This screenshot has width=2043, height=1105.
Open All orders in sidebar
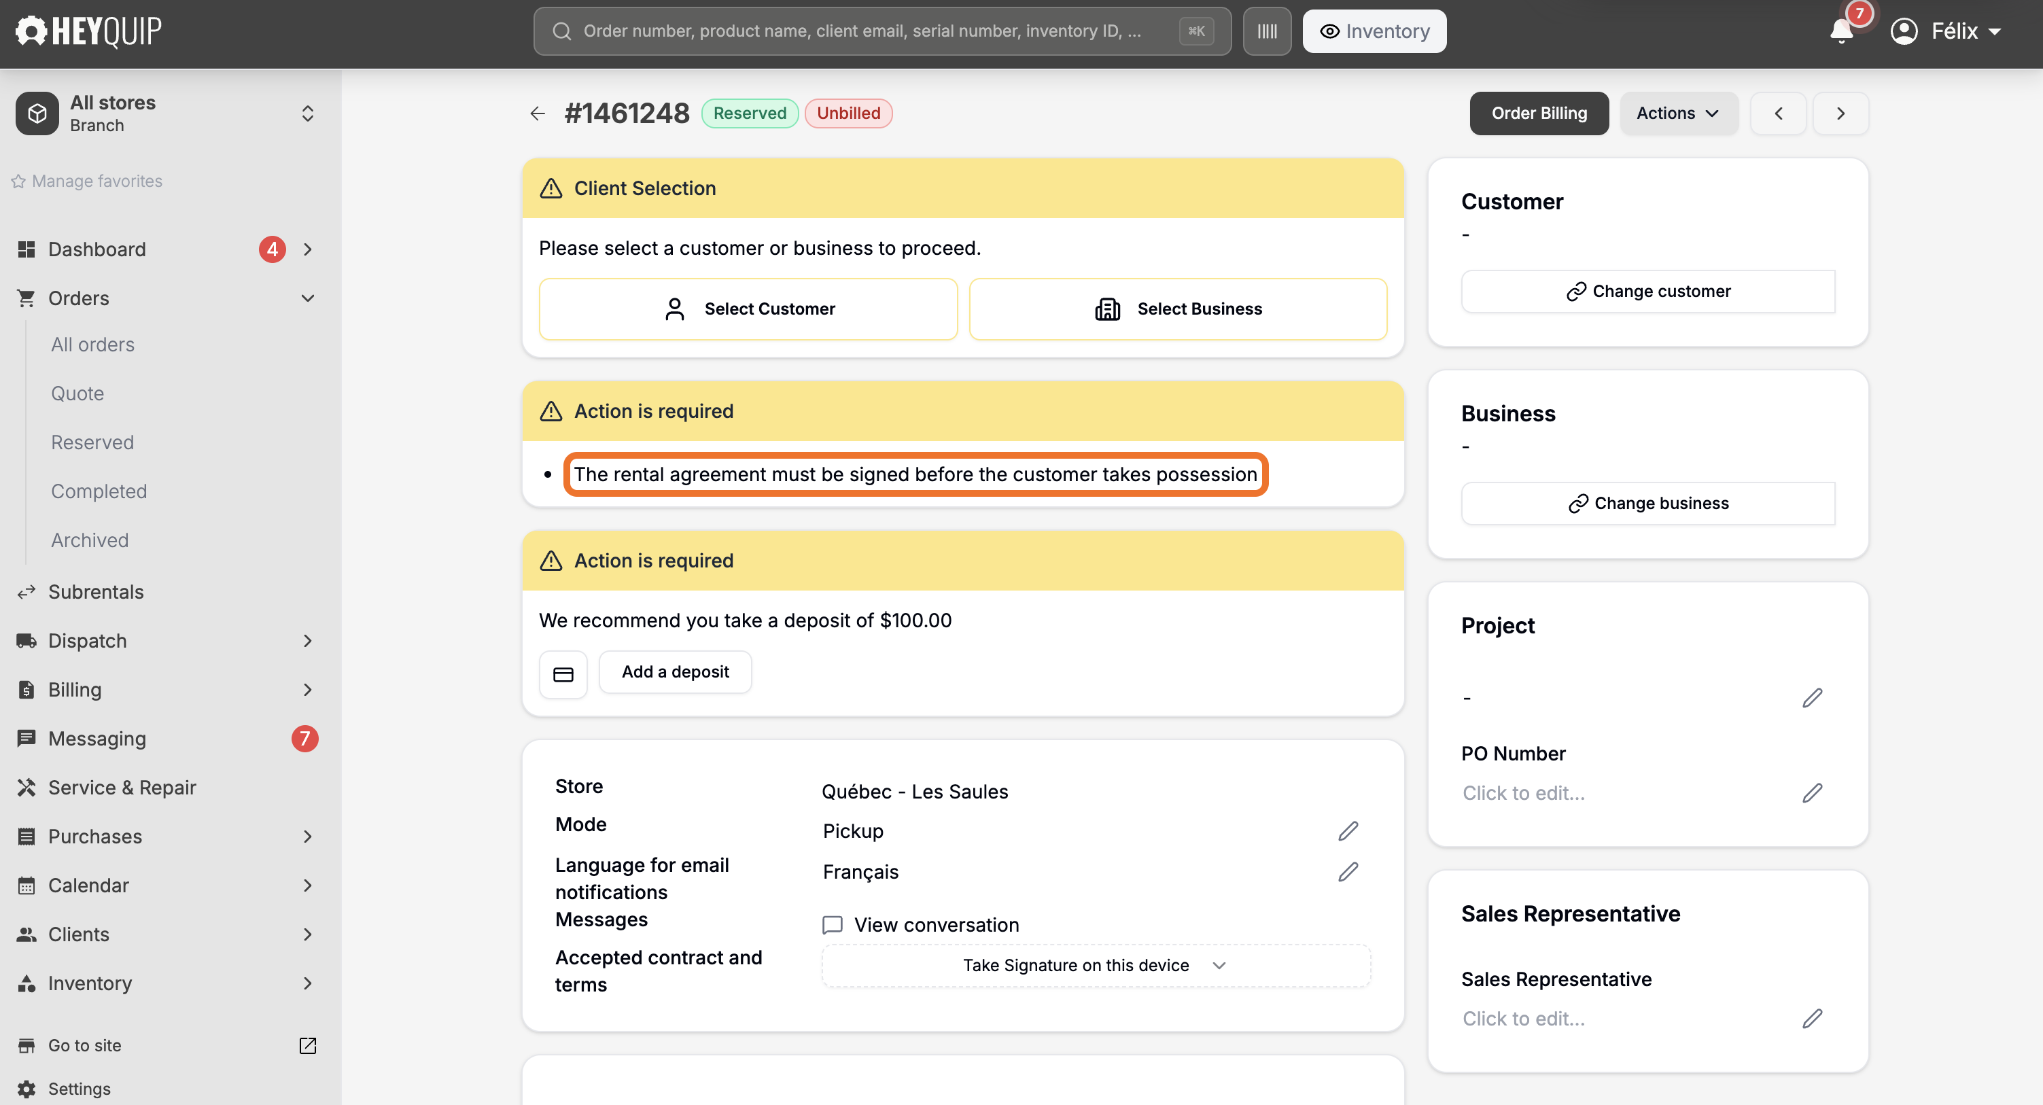pyautogui.click(x=93, y=345)
